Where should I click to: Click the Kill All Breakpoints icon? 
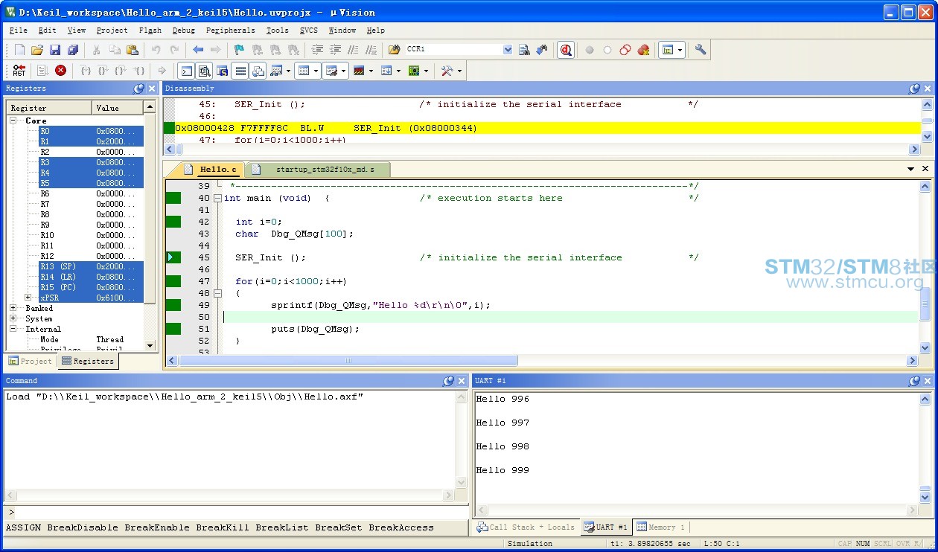[x=643, y=50]
